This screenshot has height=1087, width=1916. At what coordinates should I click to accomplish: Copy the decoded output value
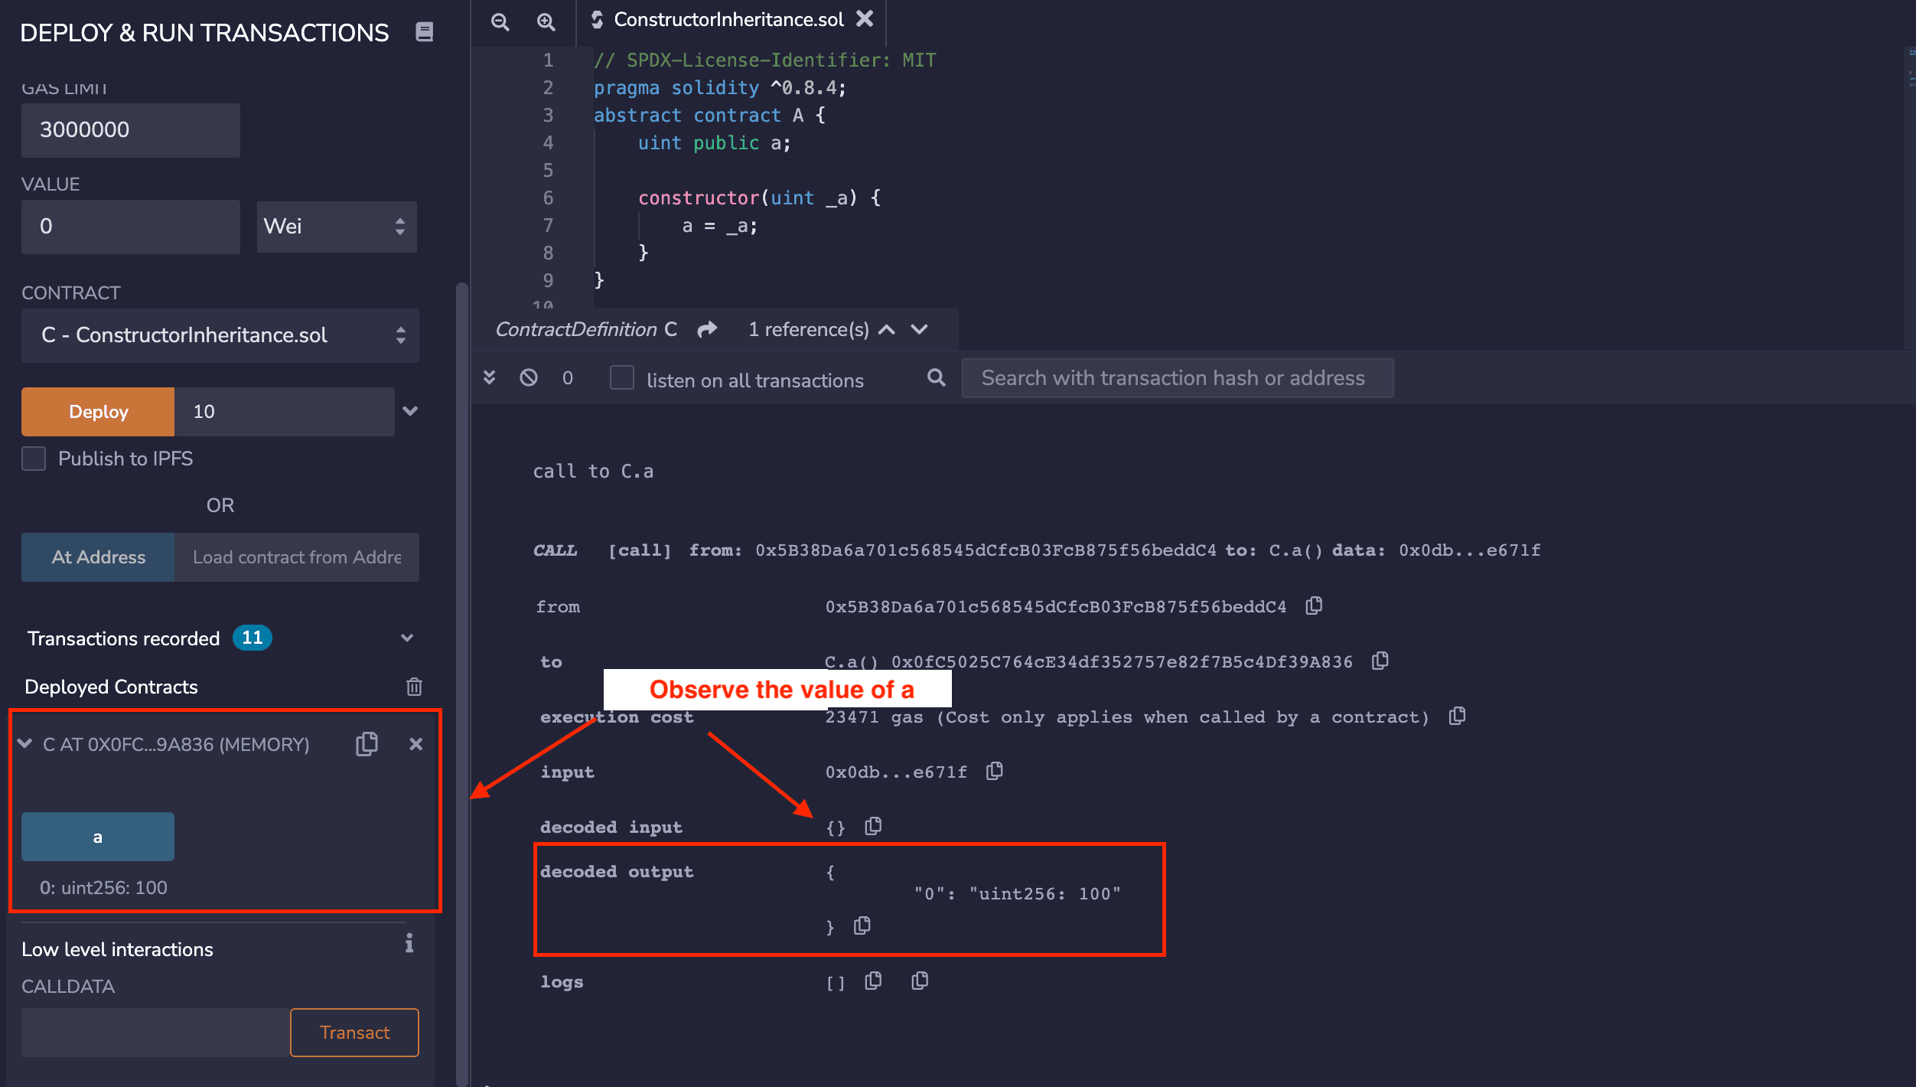862,925
